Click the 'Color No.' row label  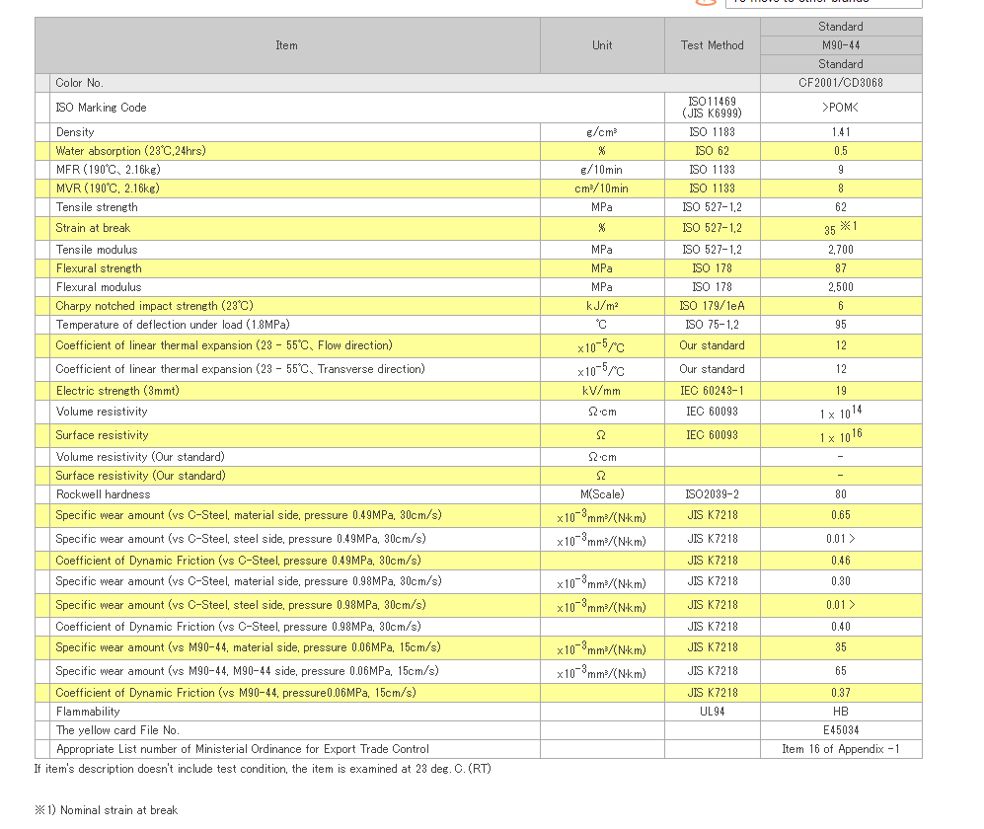[79, 83]
